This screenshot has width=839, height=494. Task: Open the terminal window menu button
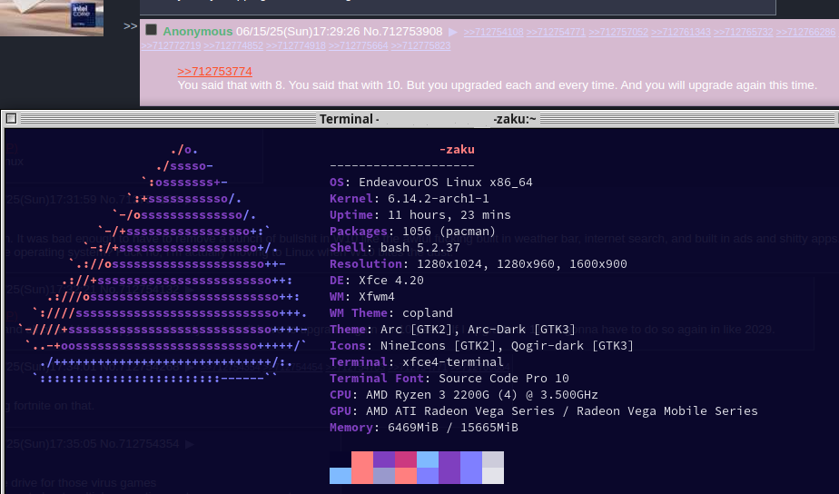click(x=11, y=119)
